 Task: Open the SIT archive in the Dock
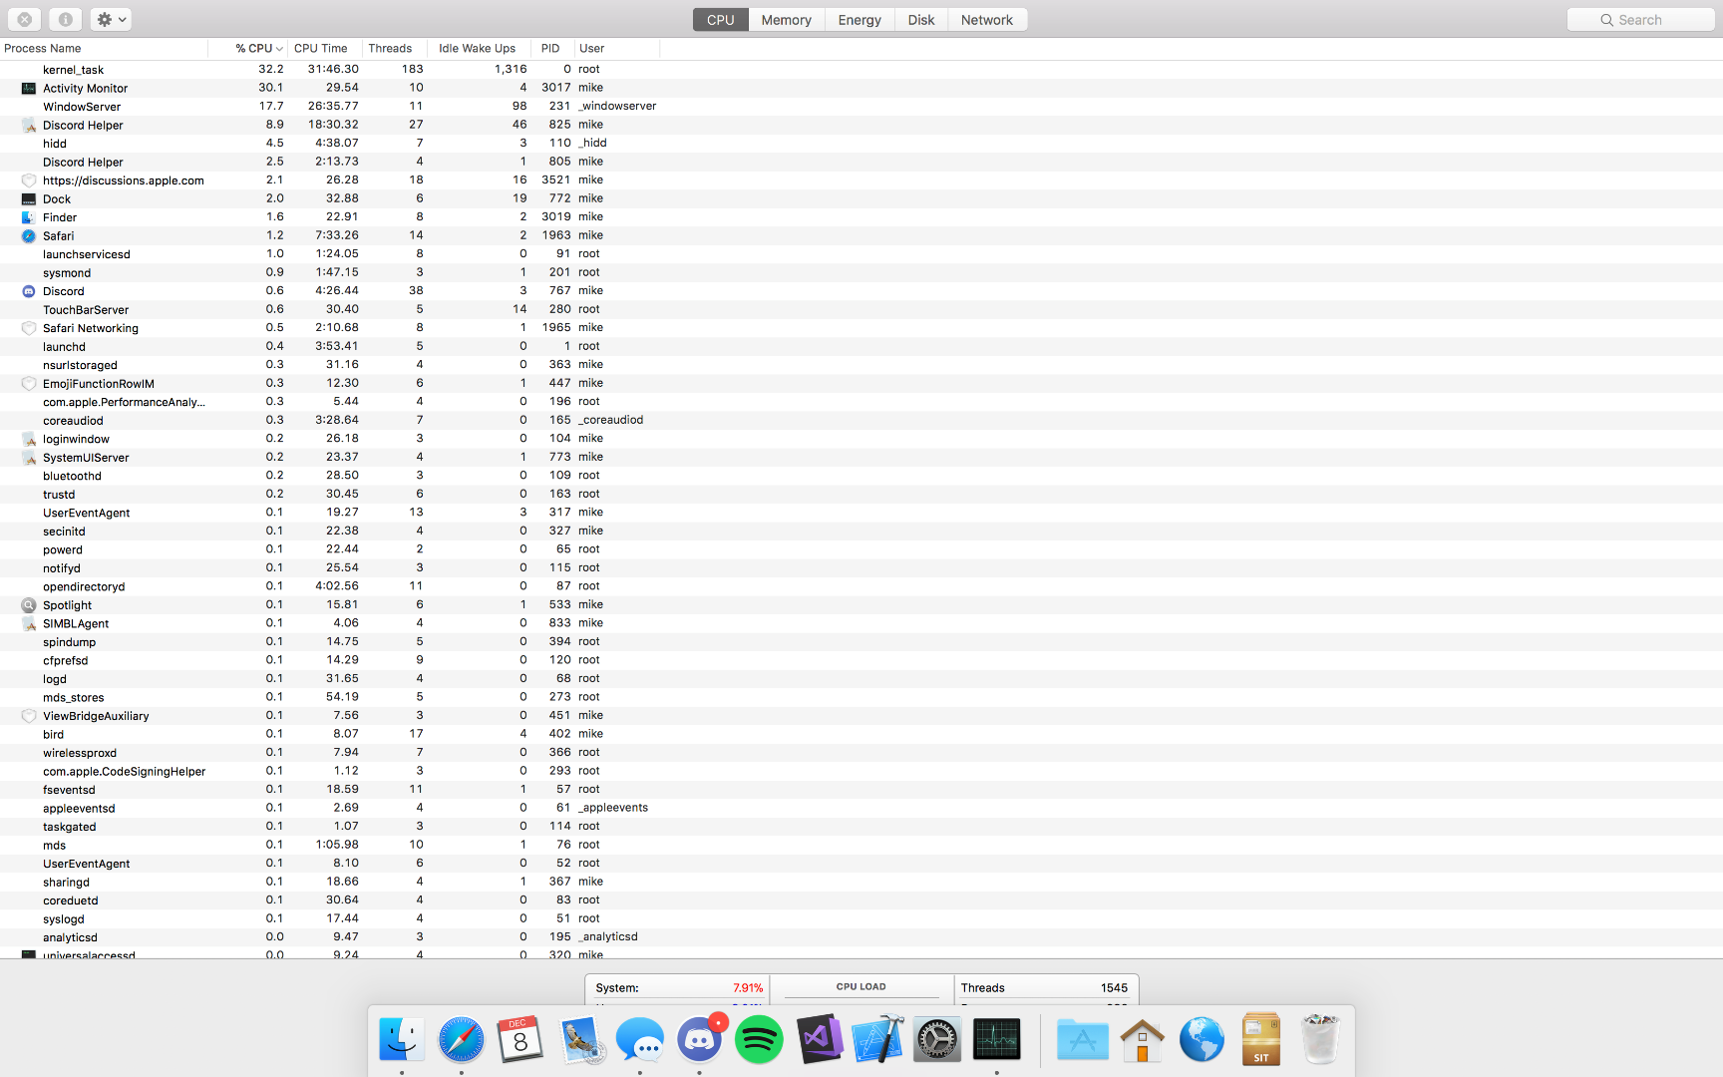click(x=1261, y=1040)
